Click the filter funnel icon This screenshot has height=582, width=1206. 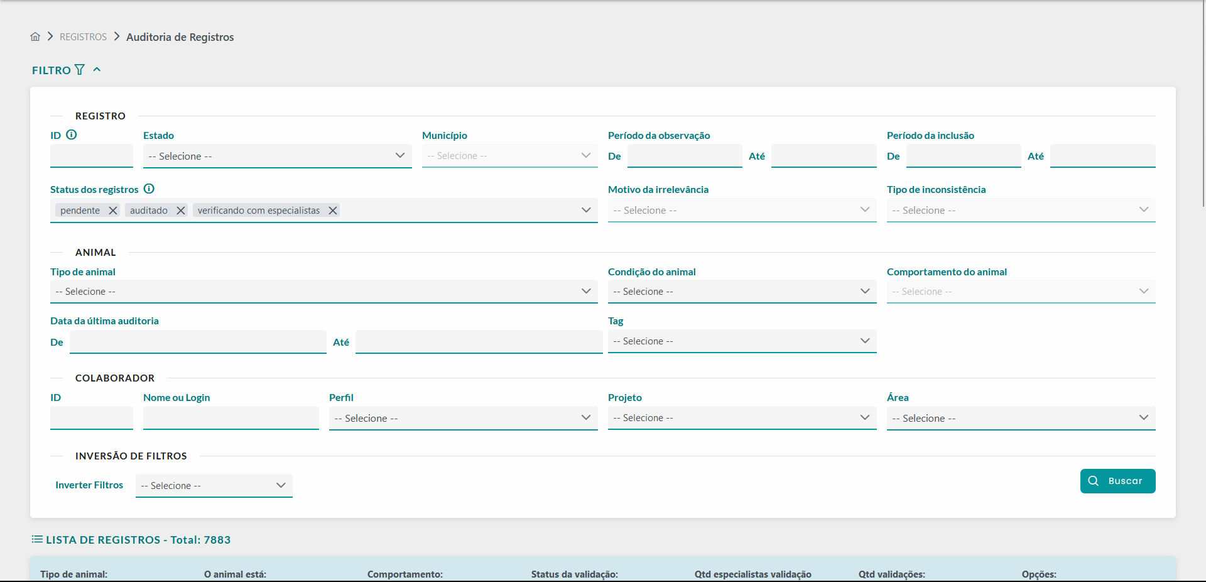[80, 70]
